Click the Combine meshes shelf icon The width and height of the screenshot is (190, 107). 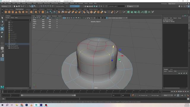point(59,12)
